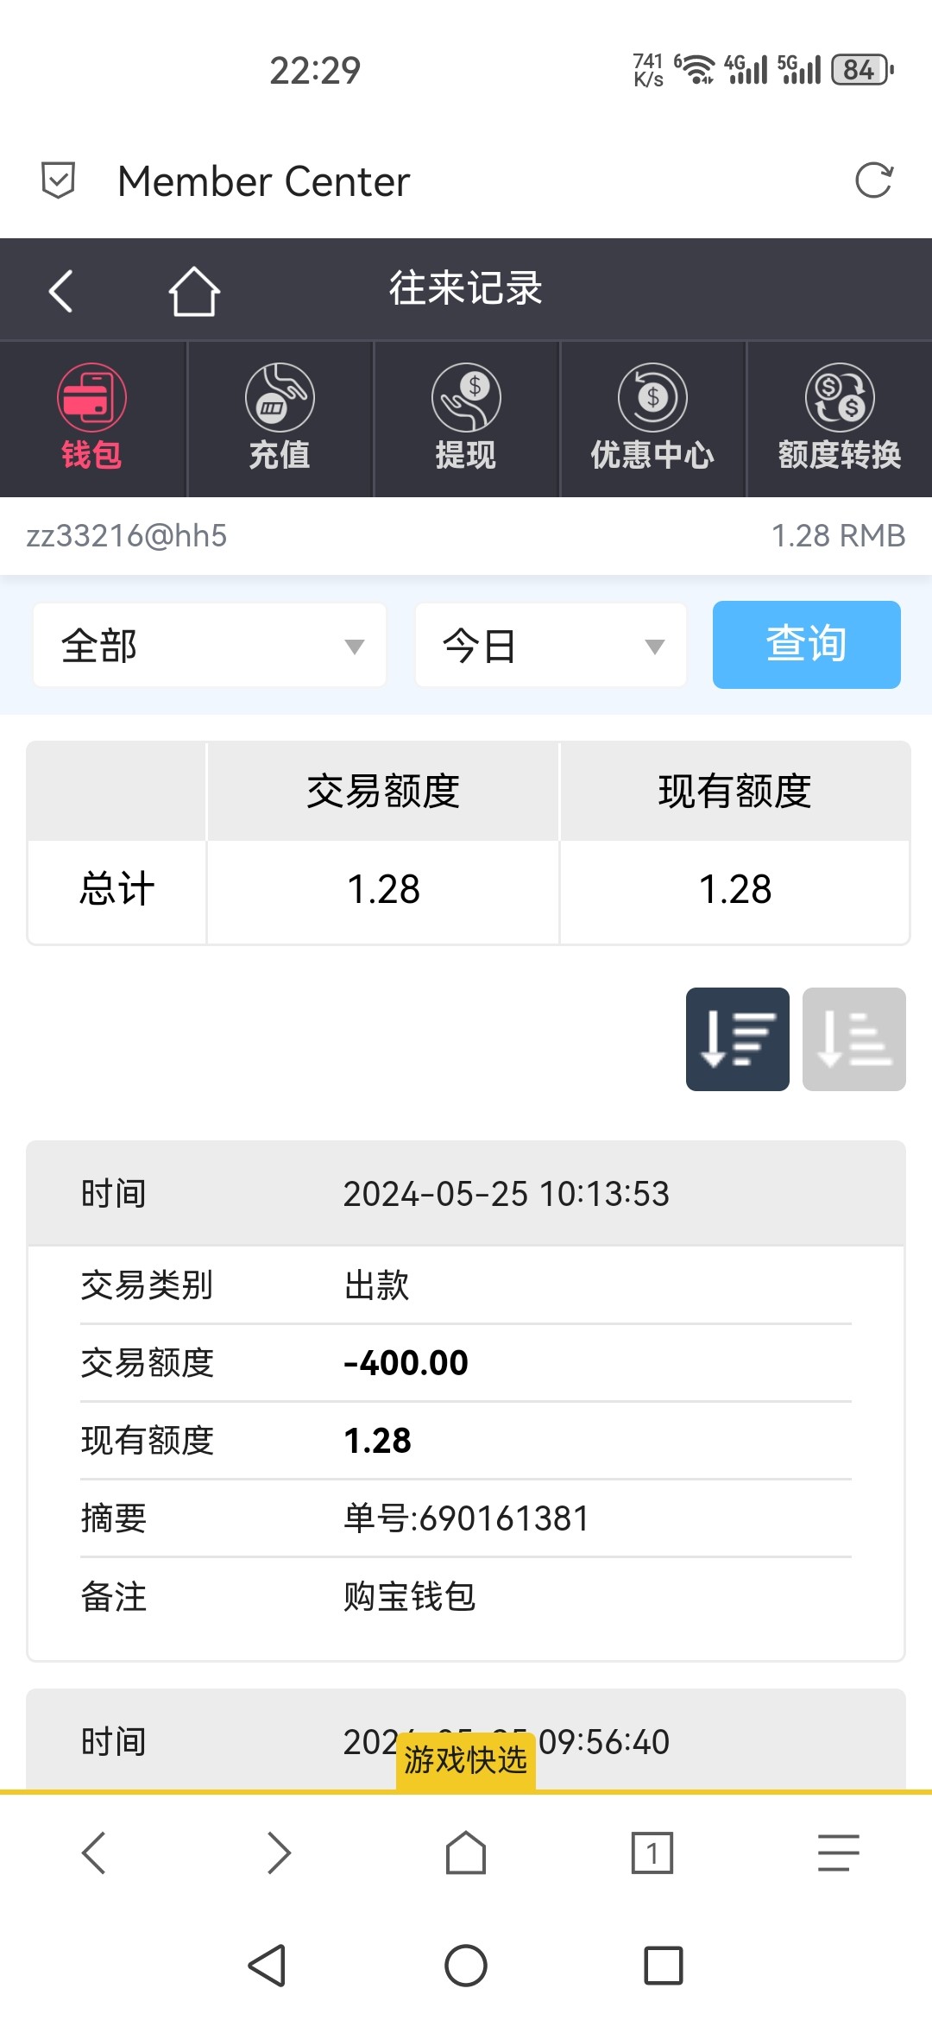
Task: Enable descending sort by amount
Action: pos(738,1039)
